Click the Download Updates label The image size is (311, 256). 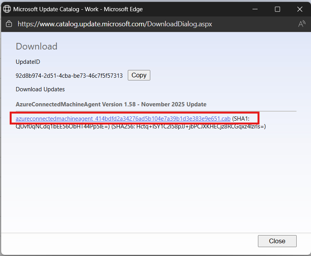click(x=40, y=89)
